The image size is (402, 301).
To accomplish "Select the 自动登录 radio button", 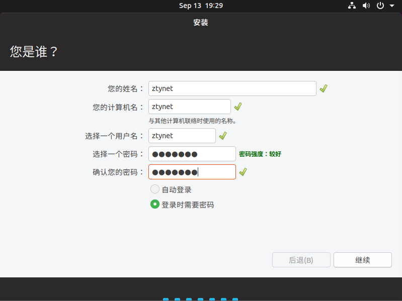I will click(155, 189).
